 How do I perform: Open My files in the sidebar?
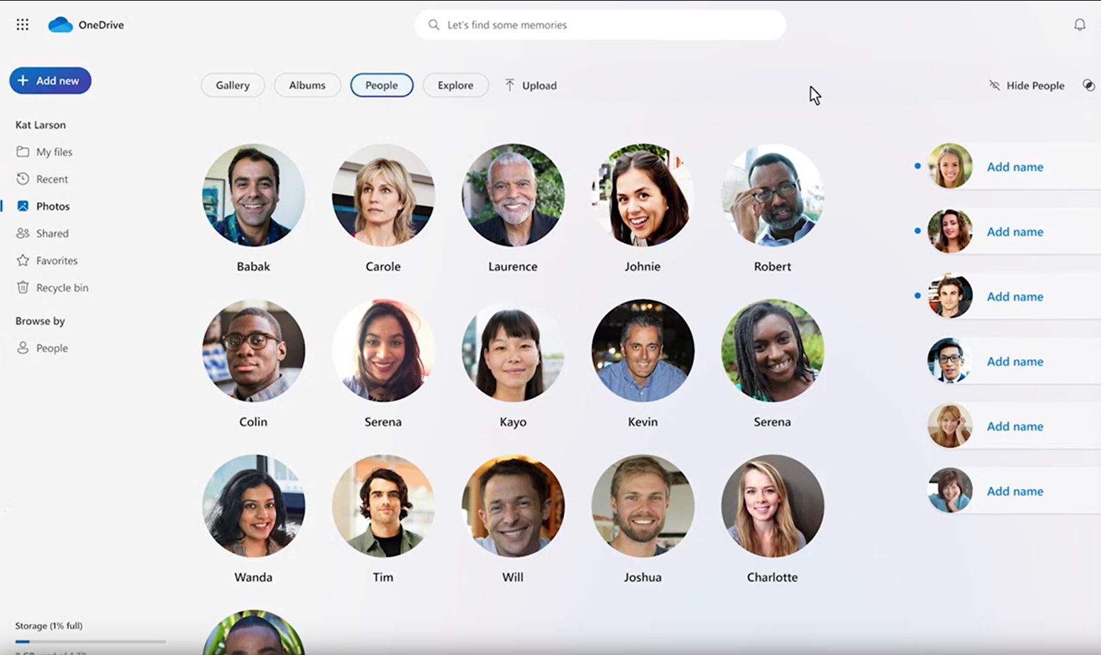tap(44, 152)
